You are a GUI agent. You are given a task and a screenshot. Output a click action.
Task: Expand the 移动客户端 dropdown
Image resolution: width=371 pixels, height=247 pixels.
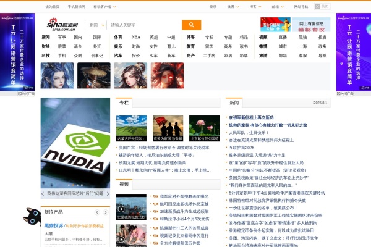pos(104,7)
